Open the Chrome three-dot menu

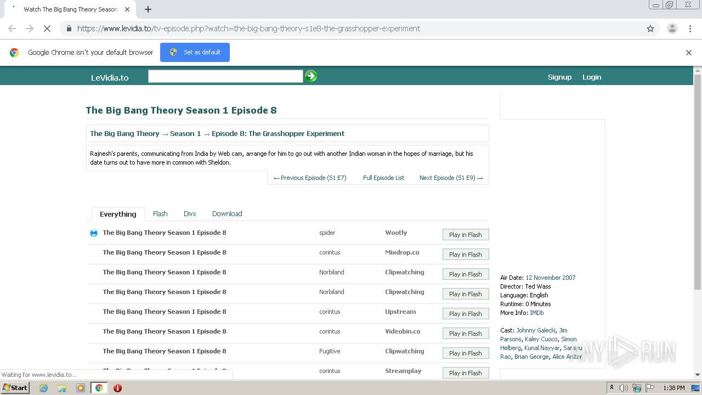690,29
